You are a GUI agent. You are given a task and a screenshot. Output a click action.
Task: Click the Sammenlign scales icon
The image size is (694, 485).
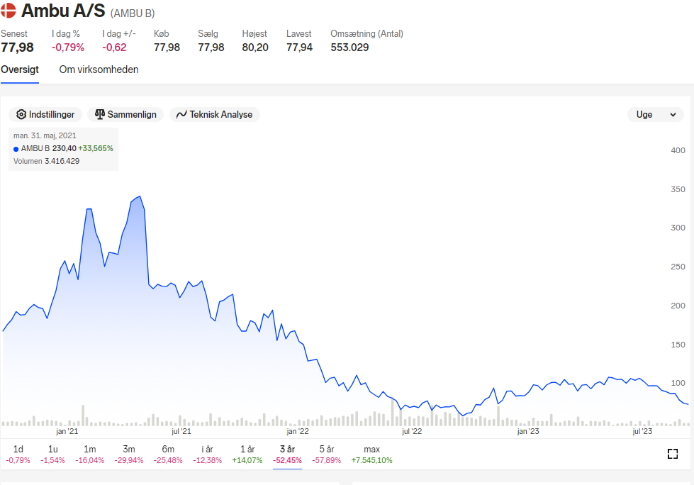pyautogui.click(x=100, y=115)
